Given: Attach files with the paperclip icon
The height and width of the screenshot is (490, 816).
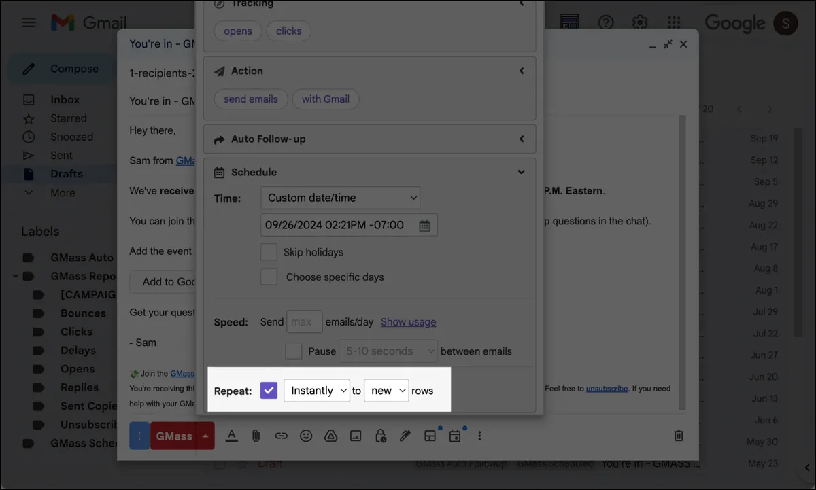Looking at the screenshot, I should [256, 436].
